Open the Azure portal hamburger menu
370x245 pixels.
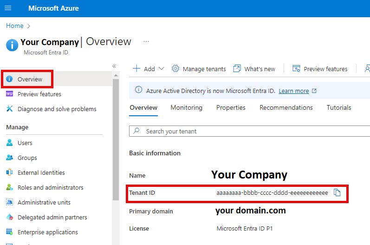[x=8, y=8]
